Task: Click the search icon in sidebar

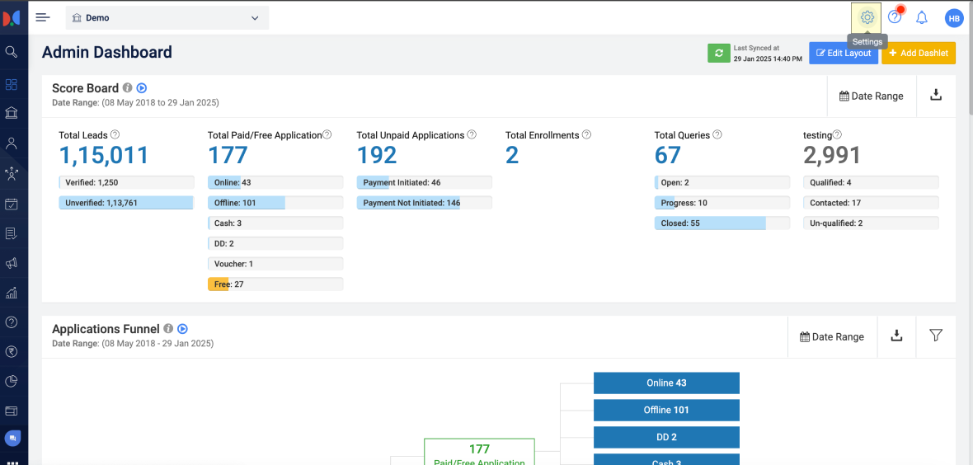Action: click(x=12, y=52)
